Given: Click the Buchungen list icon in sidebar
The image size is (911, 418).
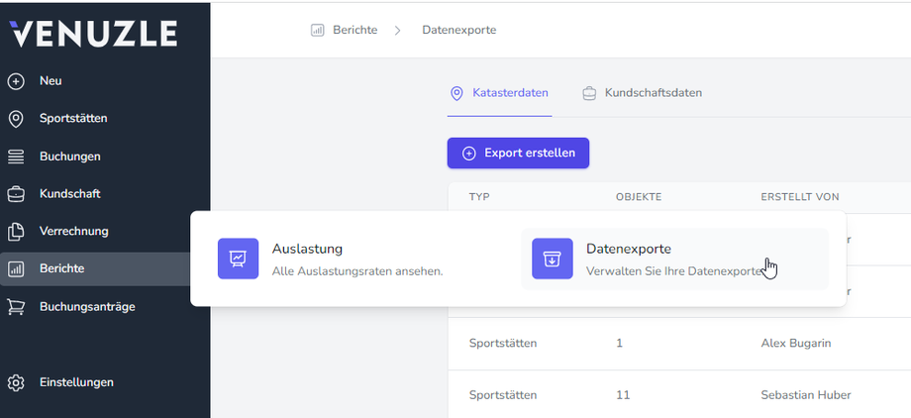Looking at the screenshot, I should point(16,157).
